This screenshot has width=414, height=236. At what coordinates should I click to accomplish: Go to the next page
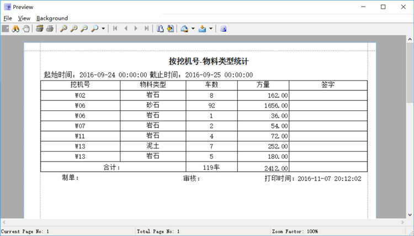click(136, 28)
